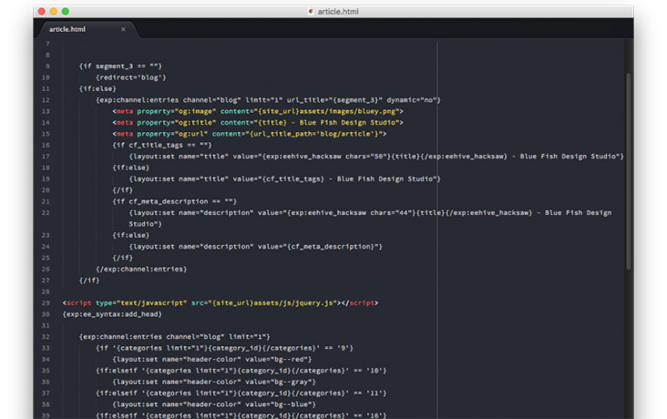The width and height of the screenshot is (667, 419).
Task: Click the value="bg--red" layout:set line
Action: [x=211, y=360]
